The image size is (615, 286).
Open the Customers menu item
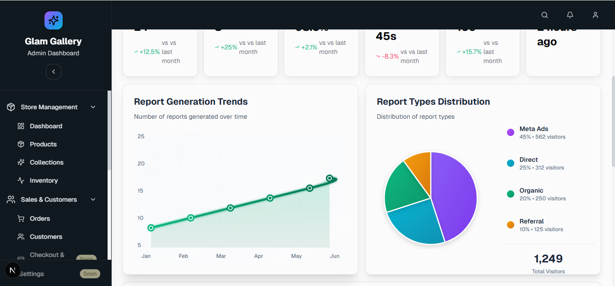click(46, 237)
